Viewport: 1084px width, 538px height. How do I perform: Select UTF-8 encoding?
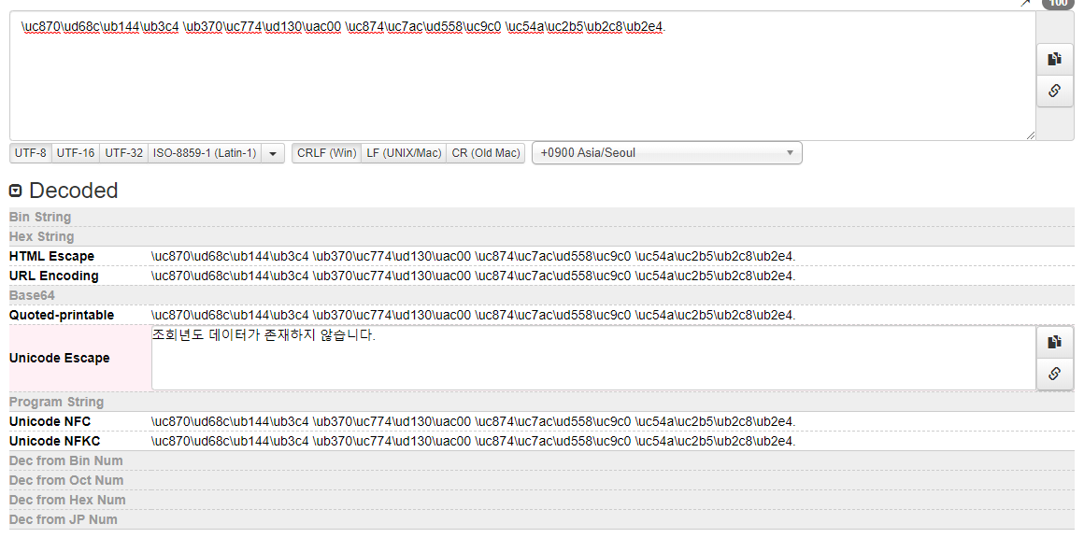(x=31, y=152)
